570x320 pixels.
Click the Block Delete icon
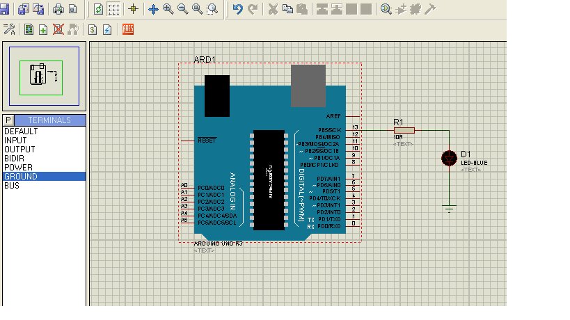366,9
